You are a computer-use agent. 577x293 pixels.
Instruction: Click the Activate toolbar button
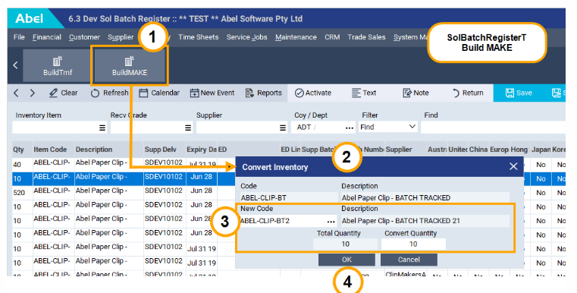pos(313,93)
